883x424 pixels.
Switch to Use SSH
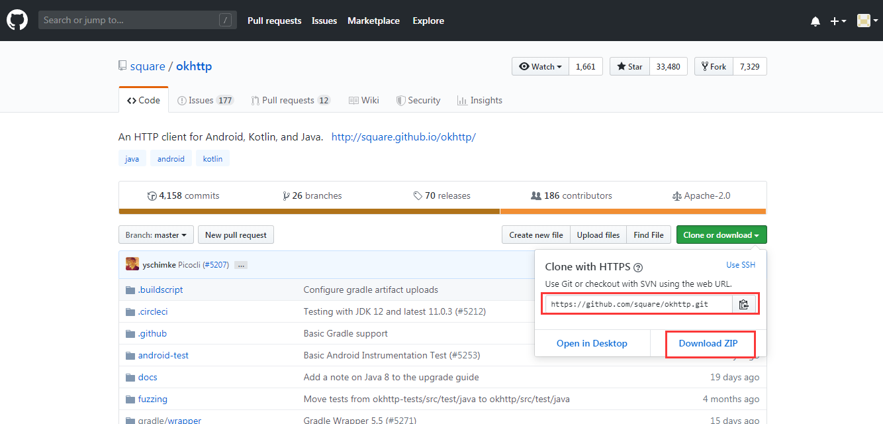pos(741,265)
